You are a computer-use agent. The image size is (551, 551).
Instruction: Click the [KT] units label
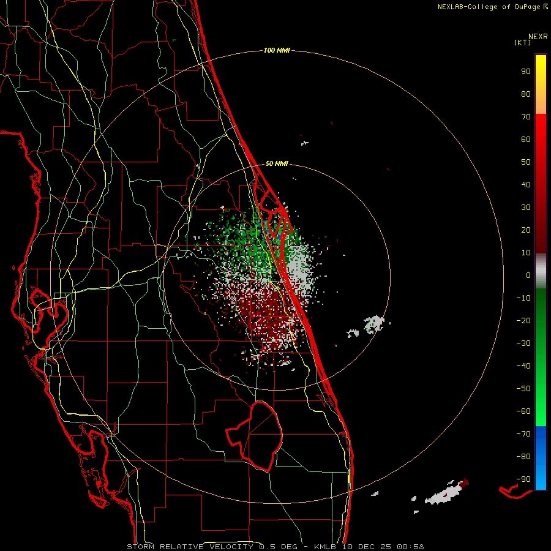(522, 42)
